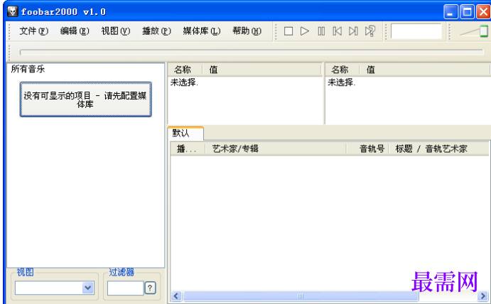Click the 播... column header in the playlist
Image resolution: width=491 pixels, height=304 pixels.
click(x=188, y=149)
